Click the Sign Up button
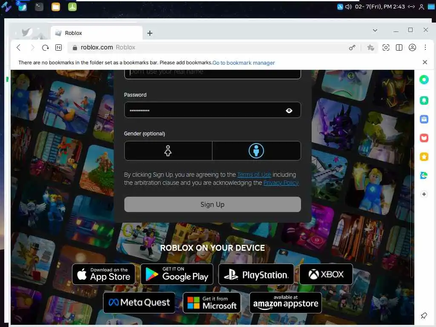 click(212, 204)
